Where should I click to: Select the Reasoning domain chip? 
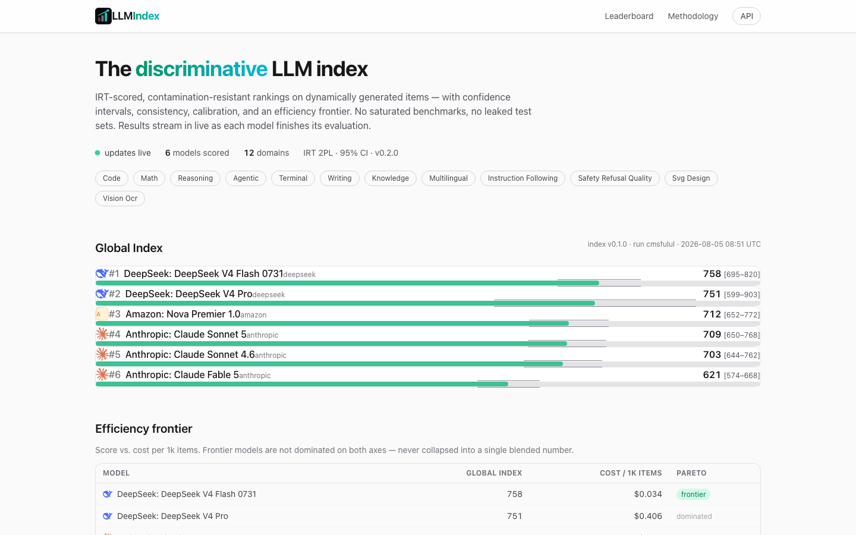[195, 178]
